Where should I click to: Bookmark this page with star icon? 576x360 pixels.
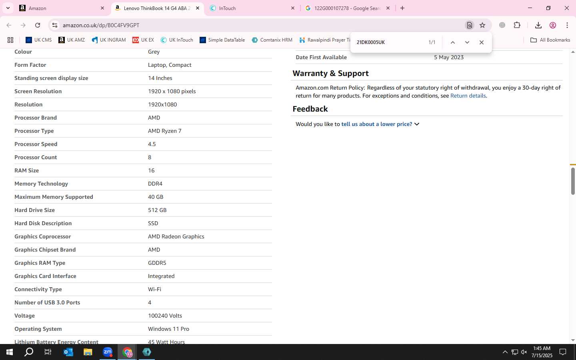pyautogui.click(x=482, y=25)
